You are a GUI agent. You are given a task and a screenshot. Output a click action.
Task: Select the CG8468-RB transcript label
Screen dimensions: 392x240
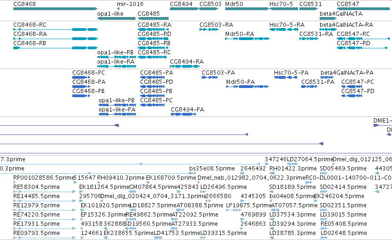pos(30,43)
